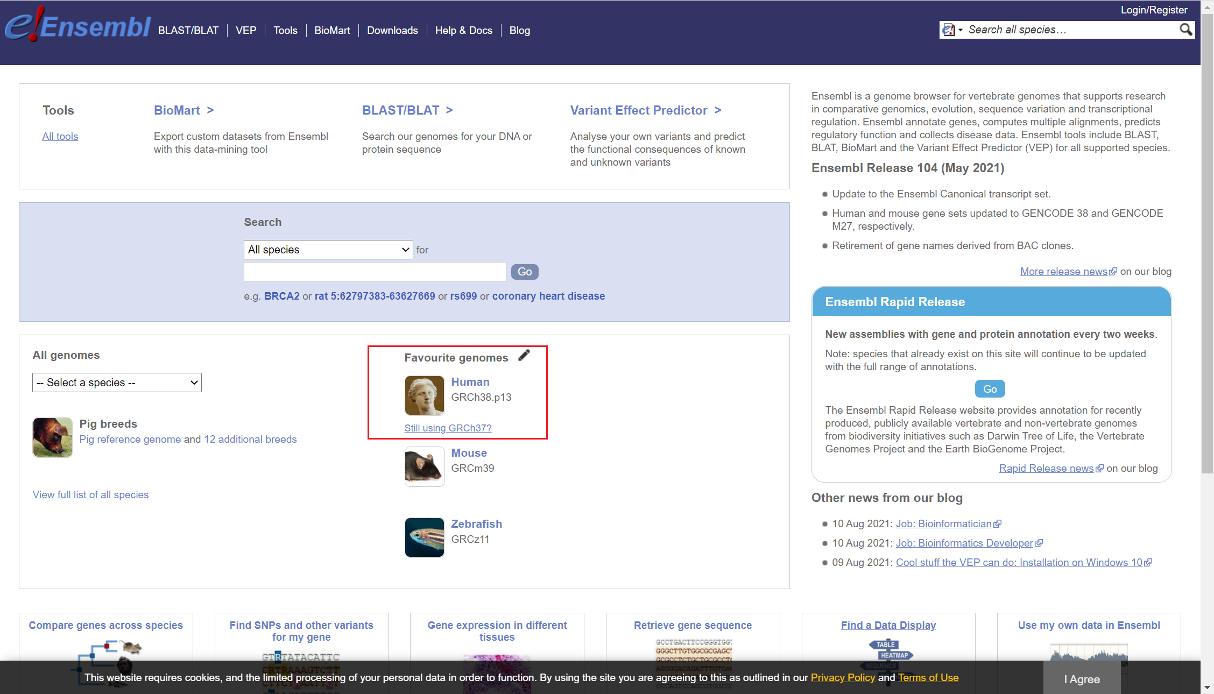Click the Go button in Search box
This screenshot has width=1214, height=694.
[525, 272]
